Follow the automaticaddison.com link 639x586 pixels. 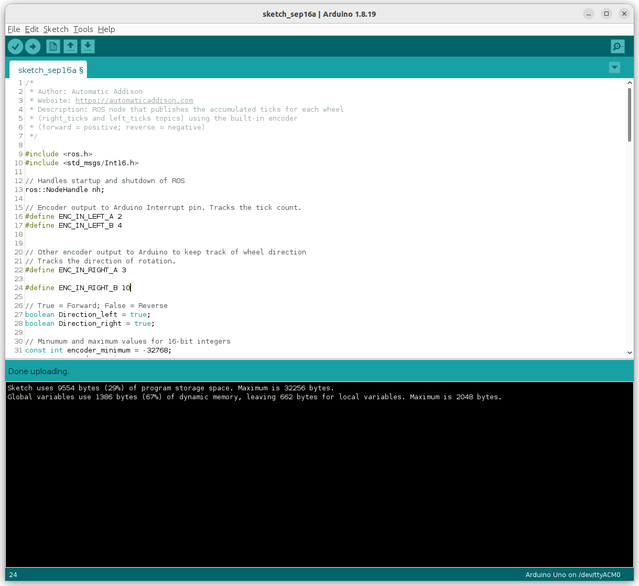click(134, 101)
